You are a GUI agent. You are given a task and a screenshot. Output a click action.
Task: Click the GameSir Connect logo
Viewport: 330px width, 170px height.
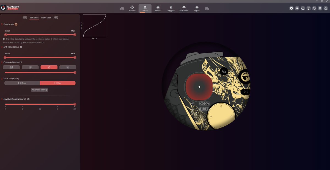coord(10,7)
